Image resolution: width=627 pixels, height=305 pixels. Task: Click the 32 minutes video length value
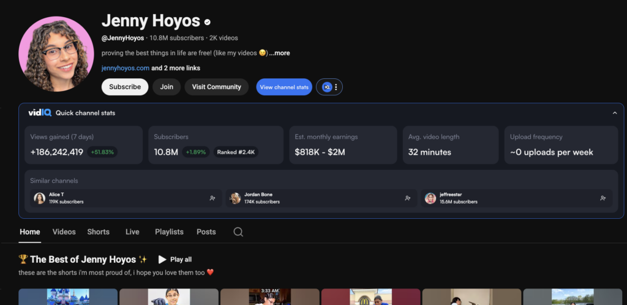(429, 152)
